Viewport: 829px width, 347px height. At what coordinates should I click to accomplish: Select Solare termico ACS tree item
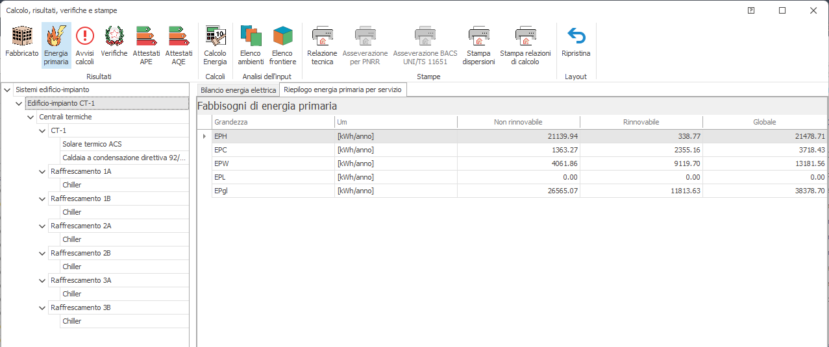[x=92, y=144]
